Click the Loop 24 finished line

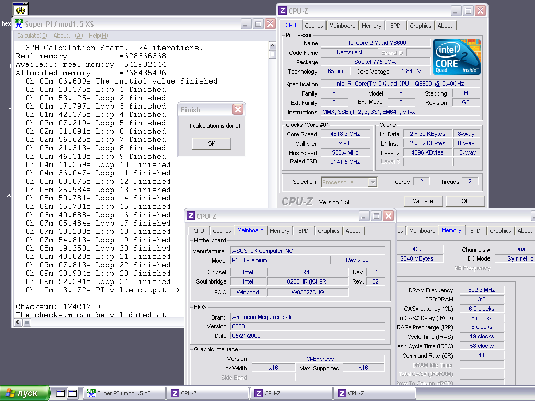98,281
